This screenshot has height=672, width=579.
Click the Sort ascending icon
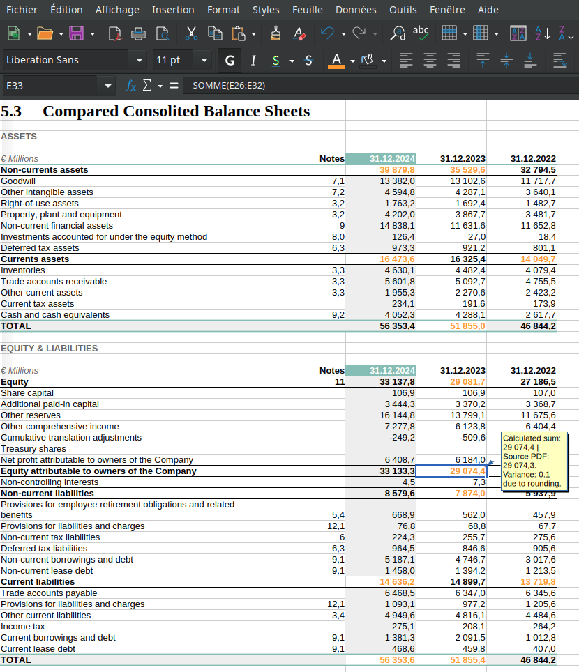[542, 33]
